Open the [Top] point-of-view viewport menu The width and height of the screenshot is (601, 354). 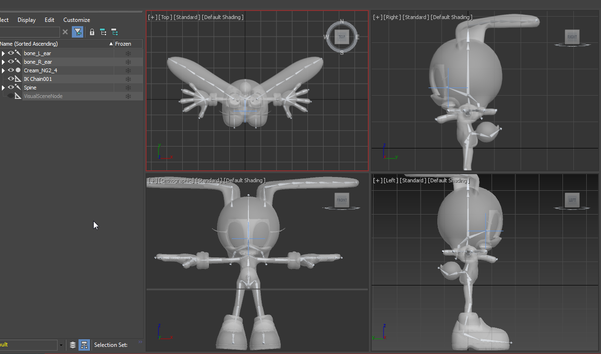pyautogui.click(x=165, y=17)
